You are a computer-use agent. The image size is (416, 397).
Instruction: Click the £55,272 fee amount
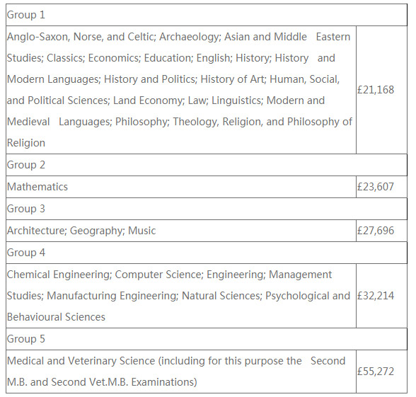point(376,372)
